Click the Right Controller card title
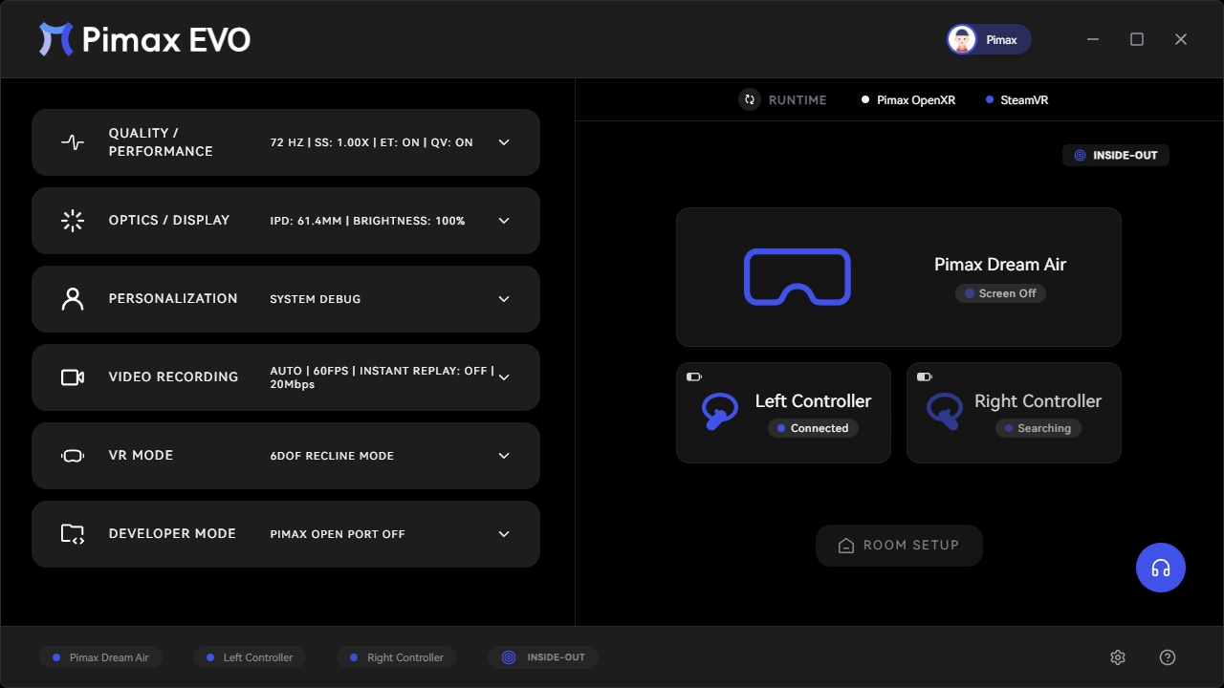 1038,401
